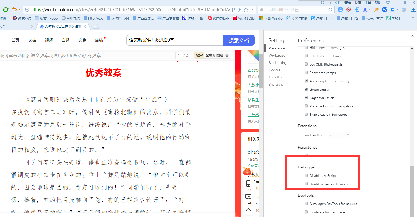Image resolution: width=417 pixels, height=217 pixels.
Task: Open the mobile view phone icon in sidebar
Action: 248,184
